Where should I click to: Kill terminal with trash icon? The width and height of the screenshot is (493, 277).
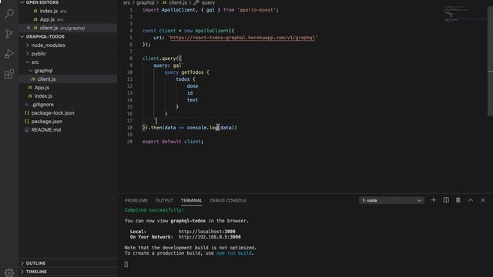click(458, 200)
